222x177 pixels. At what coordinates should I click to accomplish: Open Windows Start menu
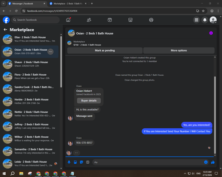tap(4, 173)
